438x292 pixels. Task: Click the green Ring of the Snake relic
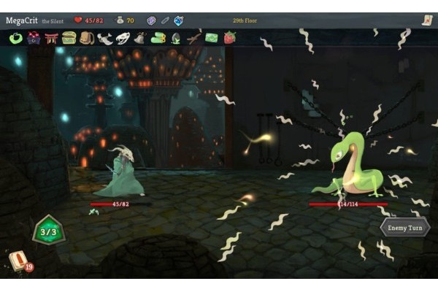tap(16, 38)
